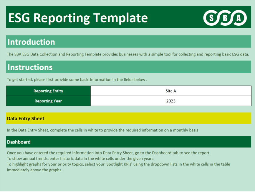The width and height of the screenshot is (255, 192).
Task: Click the Introduction section header
Action: coord(31,42)
